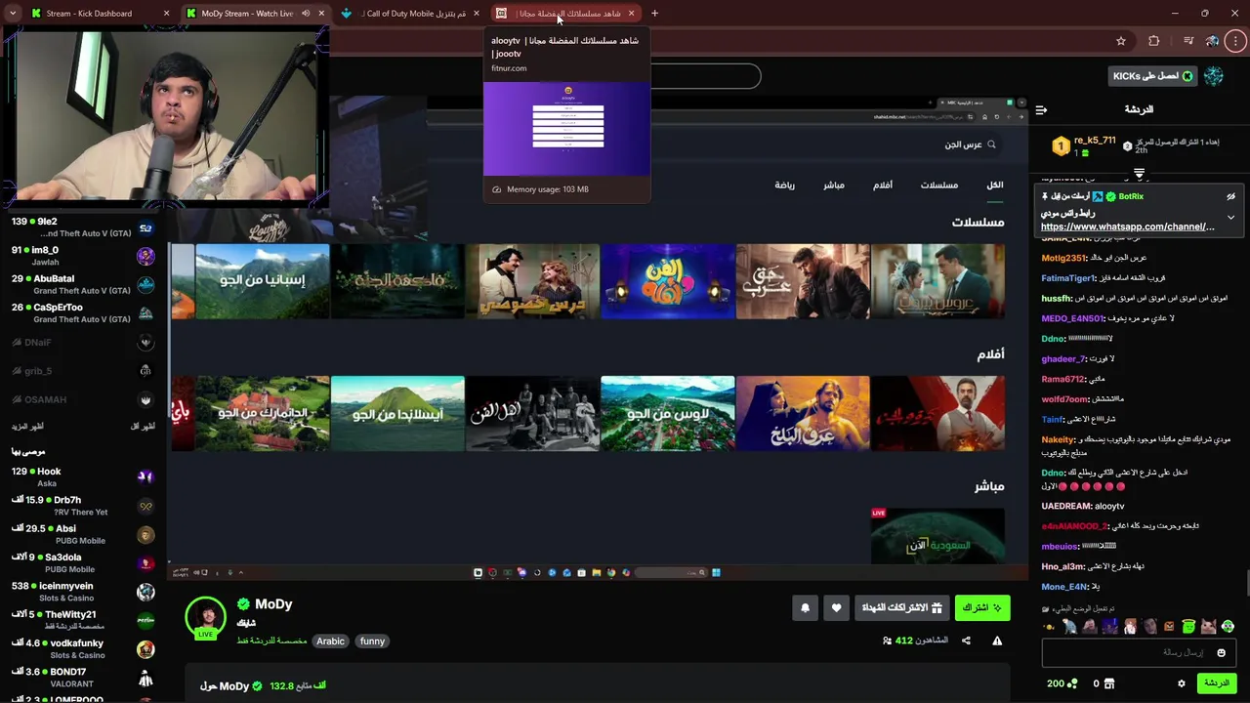Click the report warning triangle icon

[x=997, y=641]
